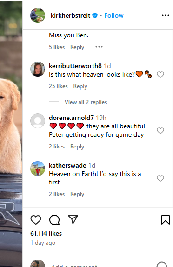Reply to katherswade's comment

pyautogui.click(x=77, y=194)
